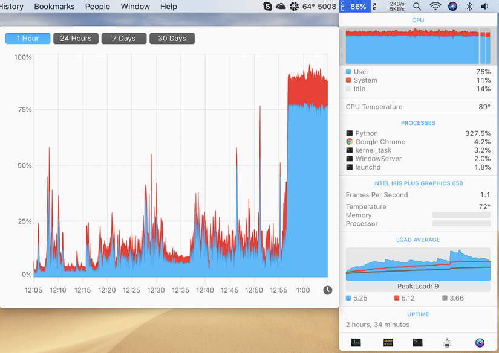Click the Skype icon in menu bar
This screenshot has width=499, height=353.
[267, 7]
